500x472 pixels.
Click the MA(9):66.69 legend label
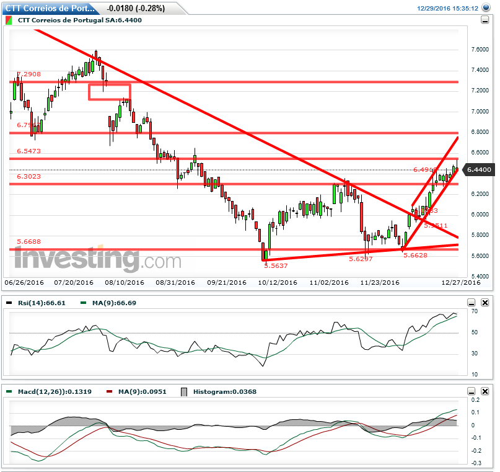tap(114, 303)
